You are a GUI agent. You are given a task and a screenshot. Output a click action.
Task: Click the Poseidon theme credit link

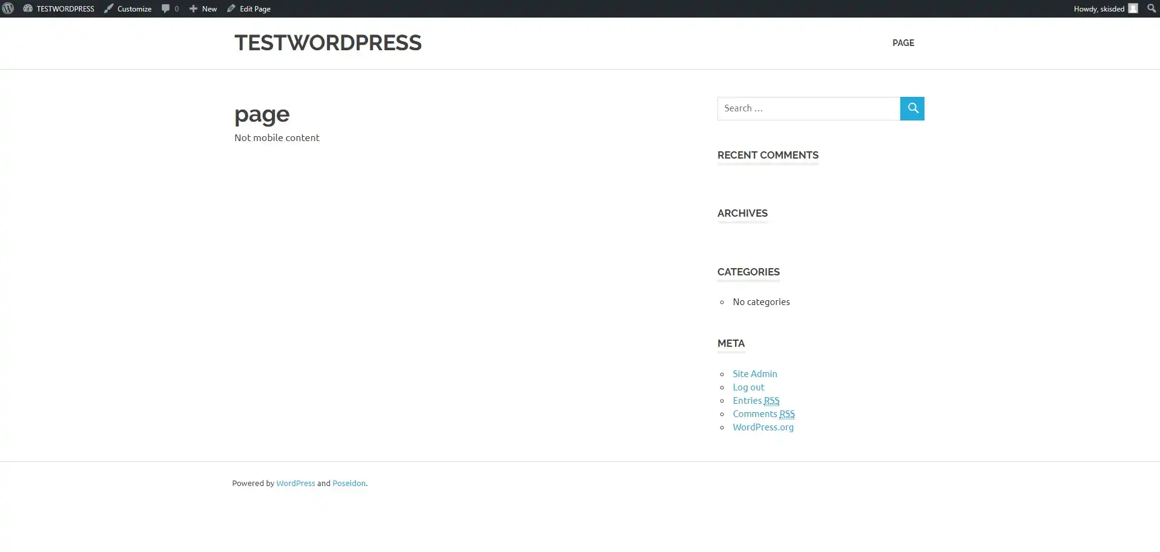(349, 483)
